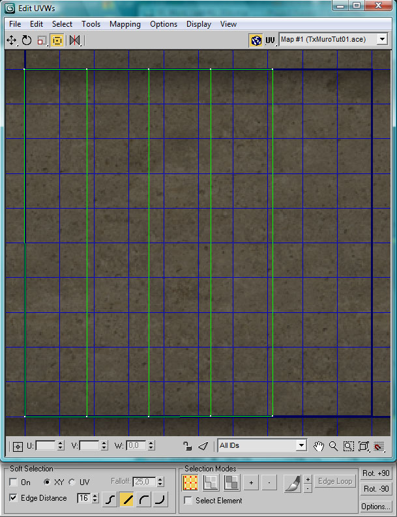Uncheck the Edge Distance checkbox
The image size is (397, 517).
click(14, 498)
